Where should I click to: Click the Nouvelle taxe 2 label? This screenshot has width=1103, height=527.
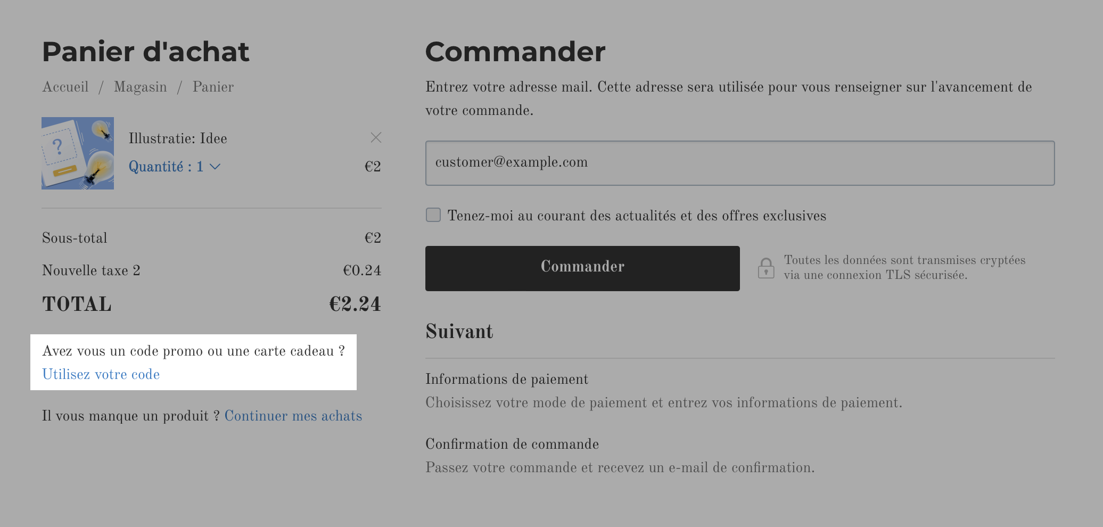pos(91,270)
